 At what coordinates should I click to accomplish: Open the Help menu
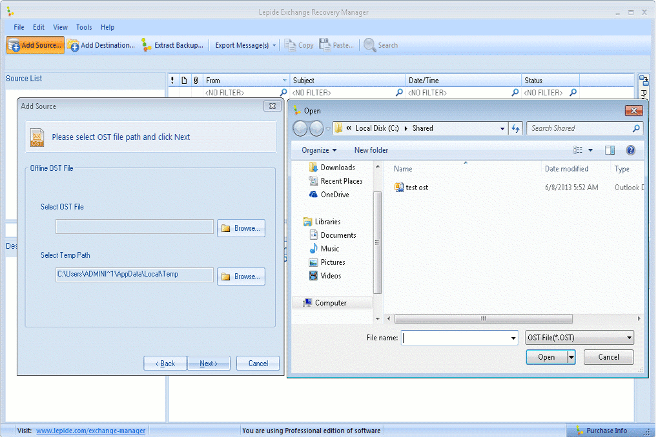107,27
